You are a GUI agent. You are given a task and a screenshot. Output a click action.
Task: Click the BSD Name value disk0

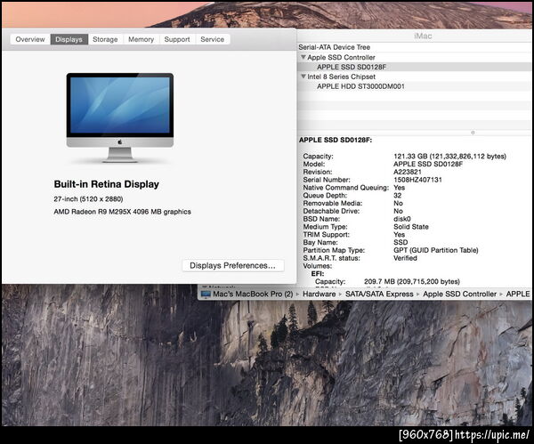click(x=402, y=219)
